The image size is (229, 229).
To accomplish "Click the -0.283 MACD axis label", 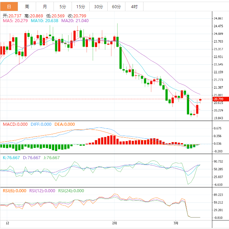I will (218, 151).
